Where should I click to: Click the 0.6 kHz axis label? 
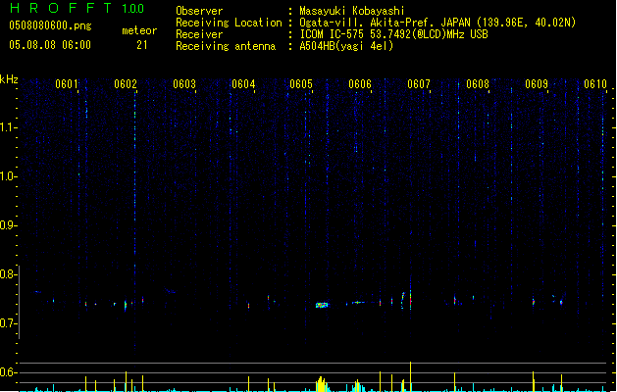coord(8,372)
